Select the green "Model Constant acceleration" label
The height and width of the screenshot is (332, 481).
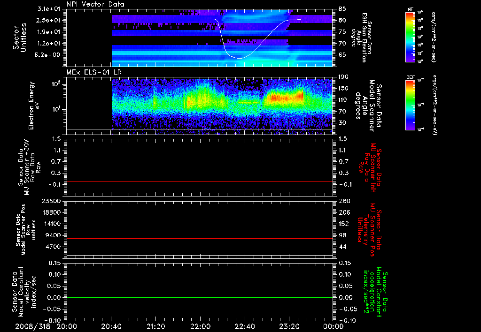(x=375, y=292)
